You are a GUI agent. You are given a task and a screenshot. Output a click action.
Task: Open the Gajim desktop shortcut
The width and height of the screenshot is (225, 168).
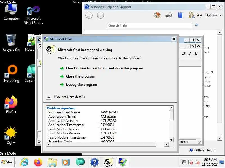[x=11, y=136]
